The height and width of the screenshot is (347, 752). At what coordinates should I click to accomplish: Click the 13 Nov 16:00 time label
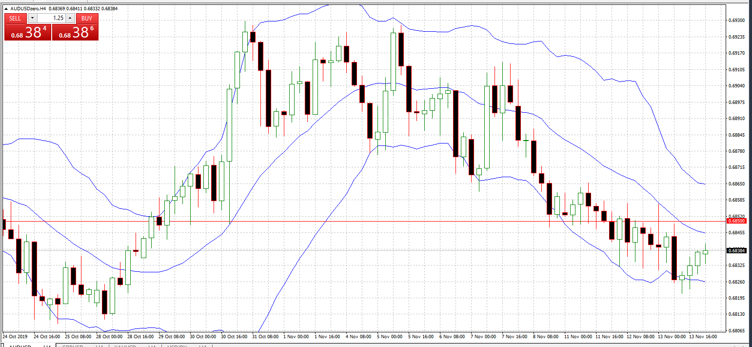[x=703, y=336]
